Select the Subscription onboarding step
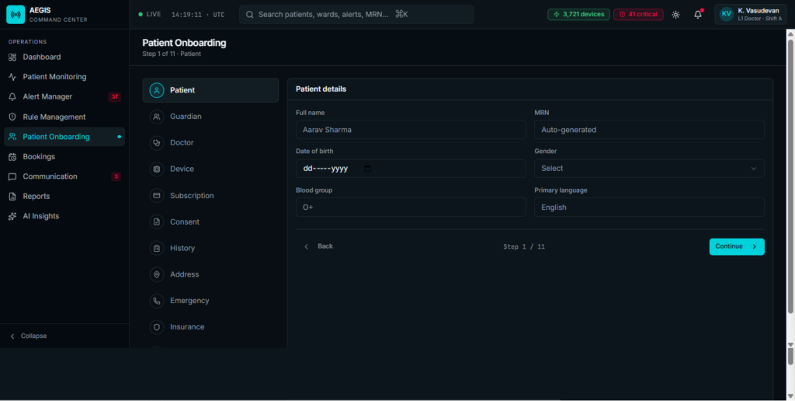The width and height of the screenshot is (795, 401). click(x=210, y=195)
